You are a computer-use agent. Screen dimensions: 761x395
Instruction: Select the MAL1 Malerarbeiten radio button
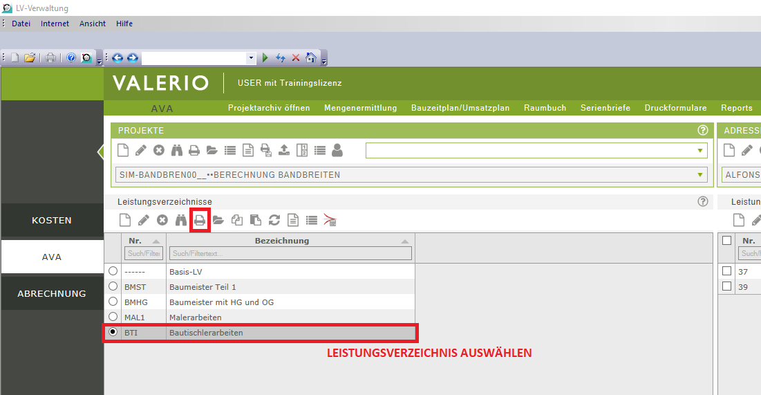pyautogui.click(x=113, y=317)
